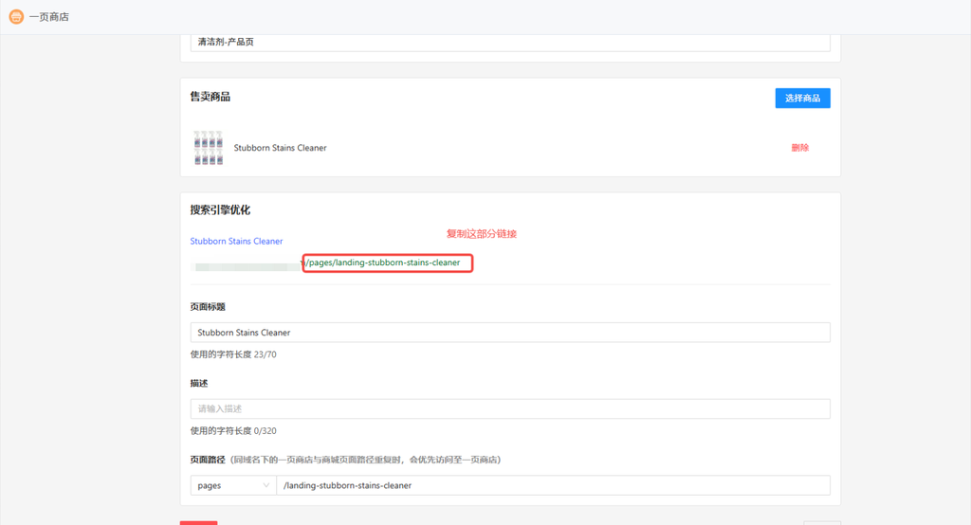Image resolution: width=971 pixels, height=525 pixels.
Task: Click the red 复制这部分链接 annotation
Action: pos(481,234)
